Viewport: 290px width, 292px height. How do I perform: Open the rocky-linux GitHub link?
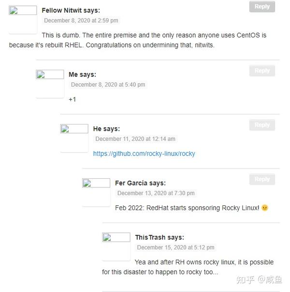(144, 154)
